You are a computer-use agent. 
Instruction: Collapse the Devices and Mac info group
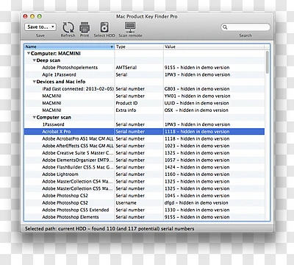35,82
